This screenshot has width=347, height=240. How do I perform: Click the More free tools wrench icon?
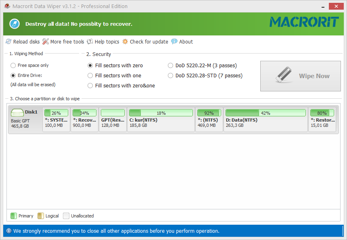(45, 41)
